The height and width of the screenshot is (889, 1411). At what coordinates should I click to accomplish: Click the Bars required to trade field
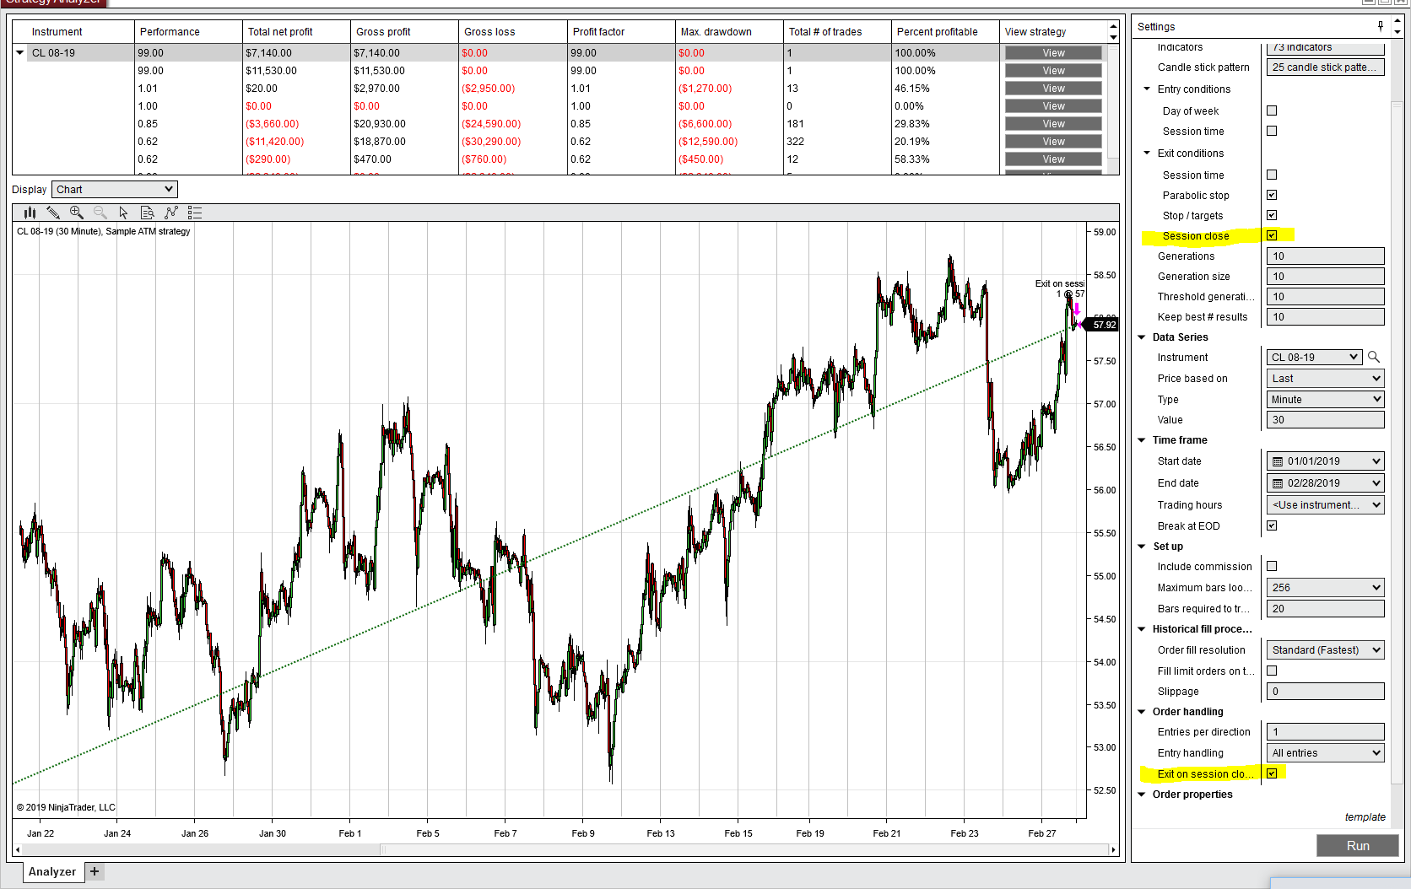coord(1326,609)
